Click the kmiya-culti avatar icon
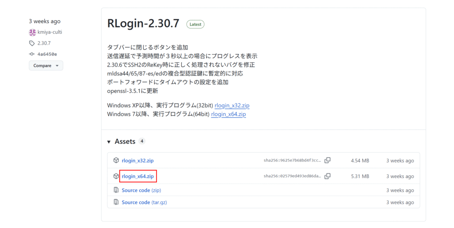454x228 pixels. 32,32
